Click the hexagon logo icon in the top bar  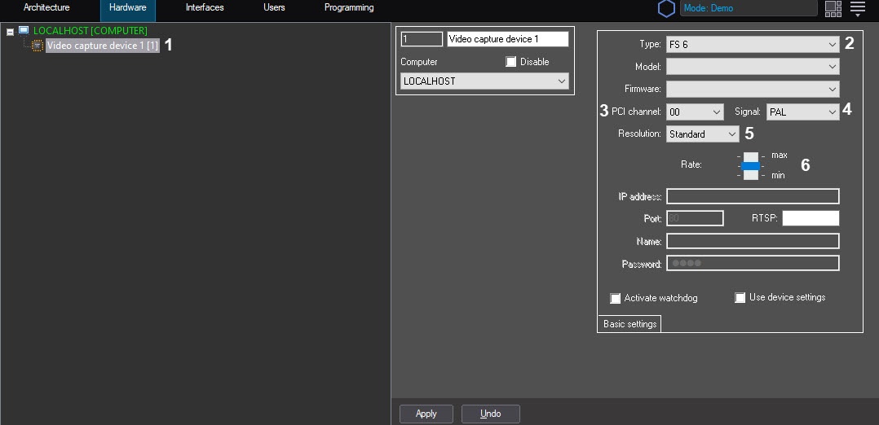coord(666,9)
